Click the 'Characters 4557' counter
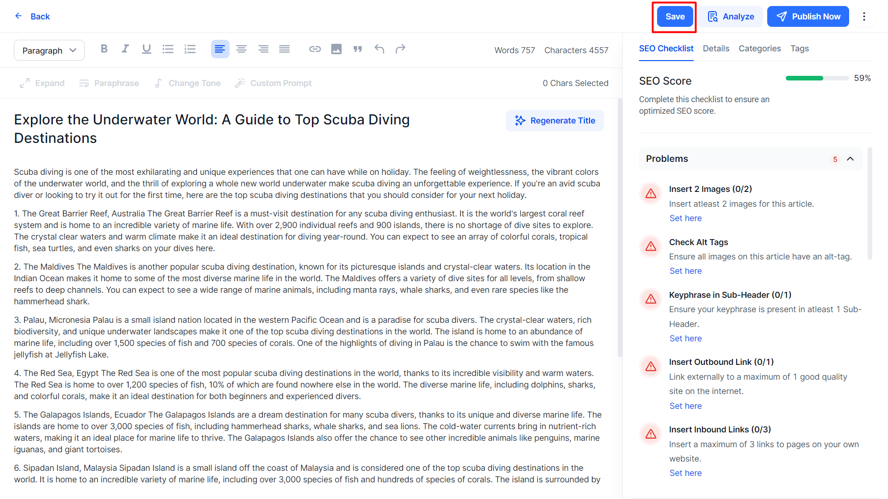The image size is (888, 499). (576, 50)
